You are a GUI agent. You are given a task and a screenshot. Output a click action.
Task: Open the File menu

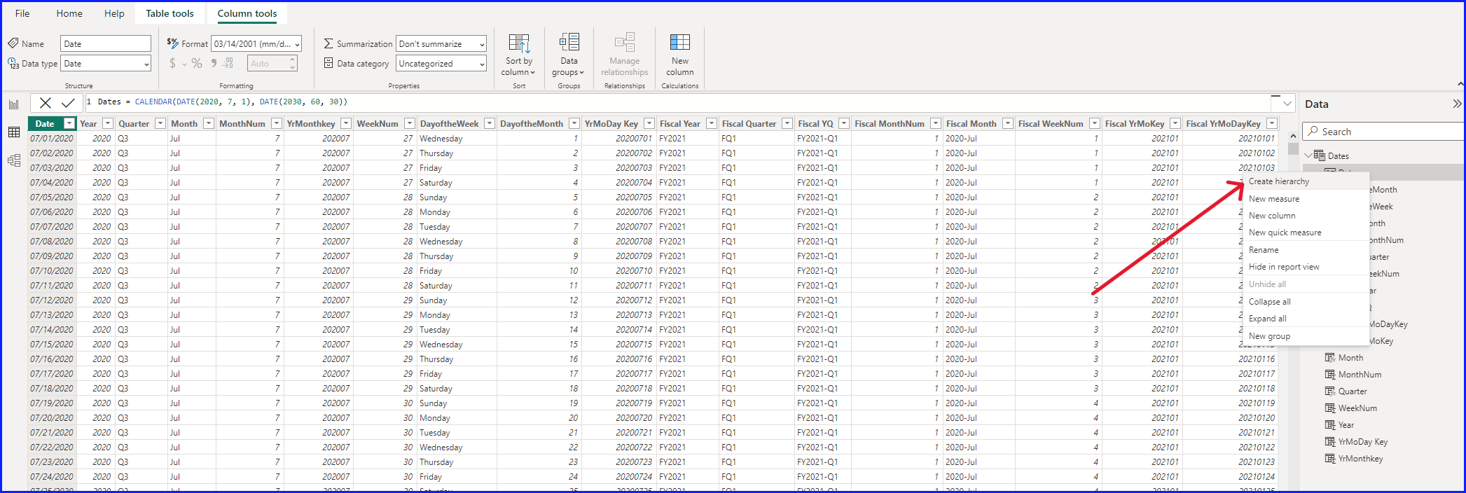[x=22, y=13]
